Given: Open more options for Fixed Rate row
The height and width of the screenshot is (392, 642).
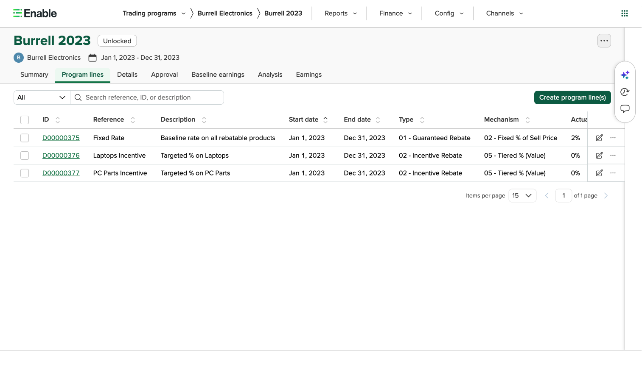Looking at the screenshot, I should (613, 138).
